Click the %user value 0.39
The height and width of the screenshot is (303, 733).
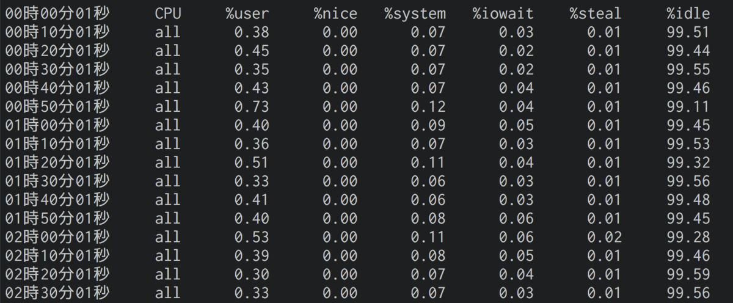point(252,256)
